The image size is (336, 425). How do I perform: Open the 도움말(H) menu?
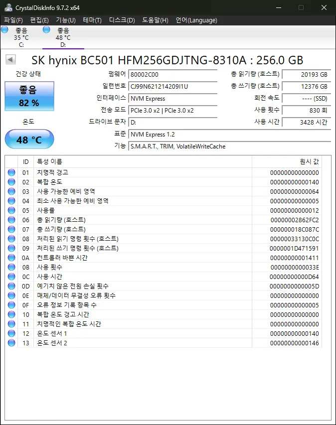pyautogui.click(x=155, y=20)
